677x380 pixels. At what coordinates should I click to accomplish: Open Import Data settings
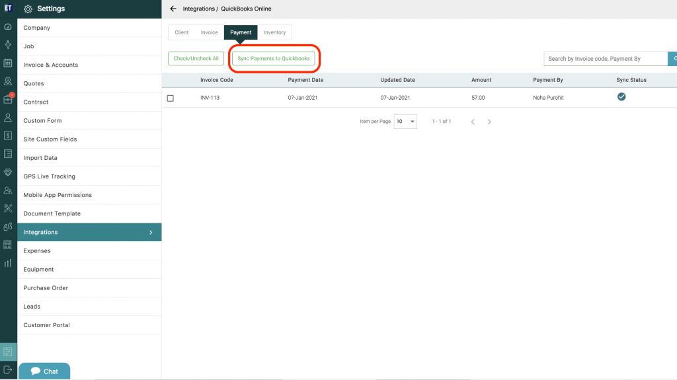click(89, 157)
